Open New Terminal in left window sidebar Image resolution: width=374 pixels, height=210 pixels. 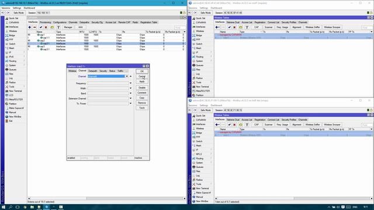tap(15, 91)
